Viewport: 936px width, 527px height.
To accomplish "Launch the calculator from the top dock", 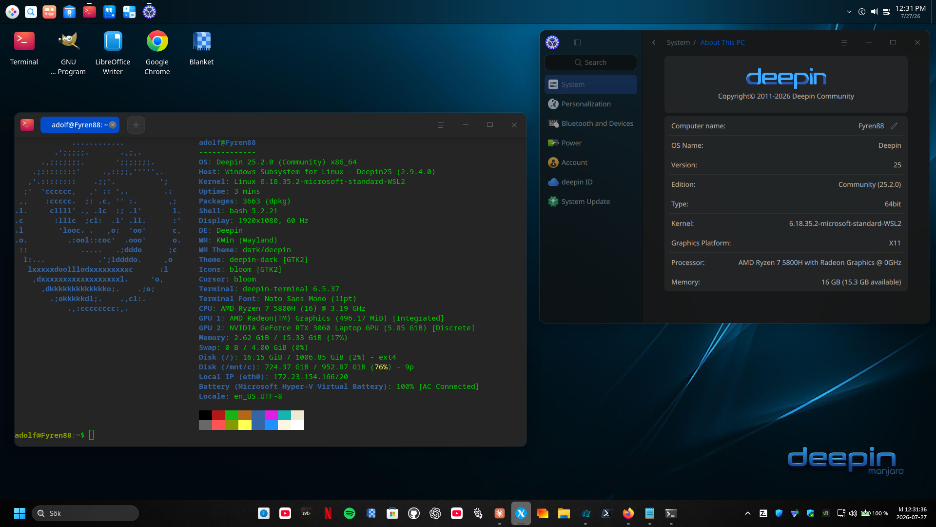I will click(129, 12).
